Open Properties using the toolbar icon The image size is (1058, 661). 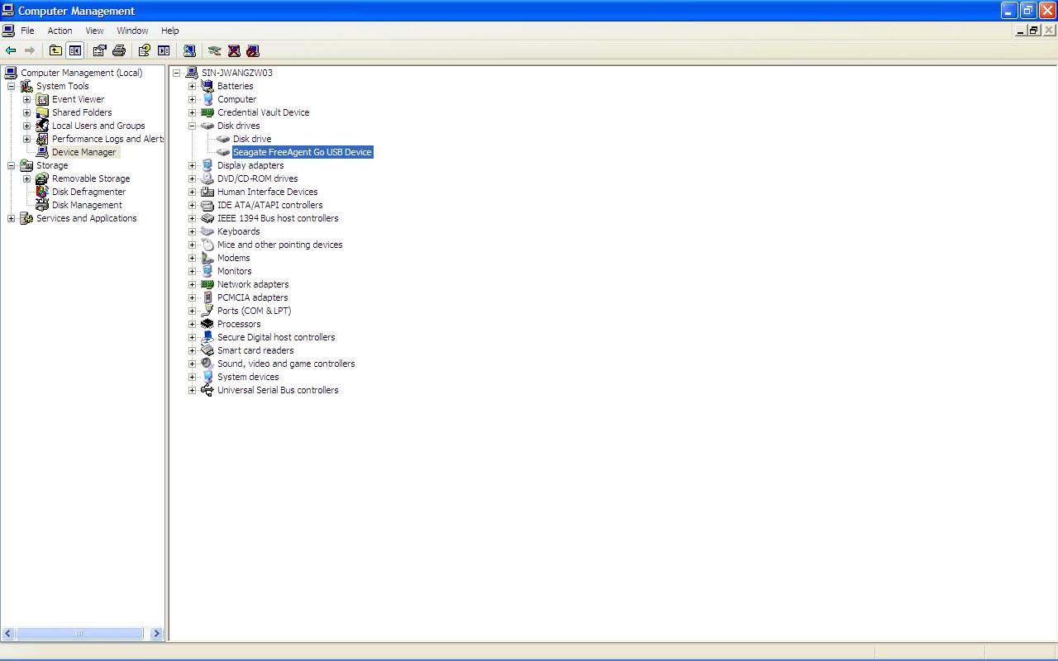pos(99,50)
